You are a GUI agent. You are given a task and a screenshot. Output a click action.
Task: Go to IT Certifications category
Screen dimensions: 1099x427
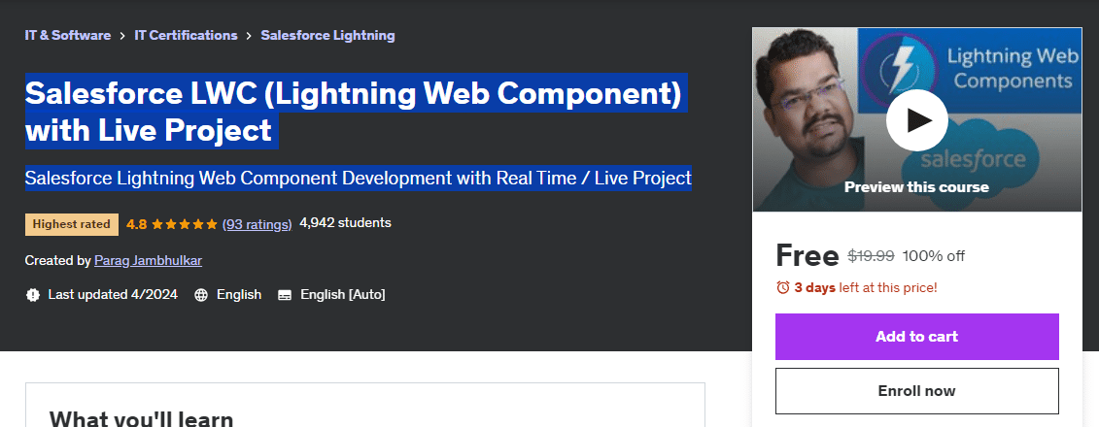(186, 36)
